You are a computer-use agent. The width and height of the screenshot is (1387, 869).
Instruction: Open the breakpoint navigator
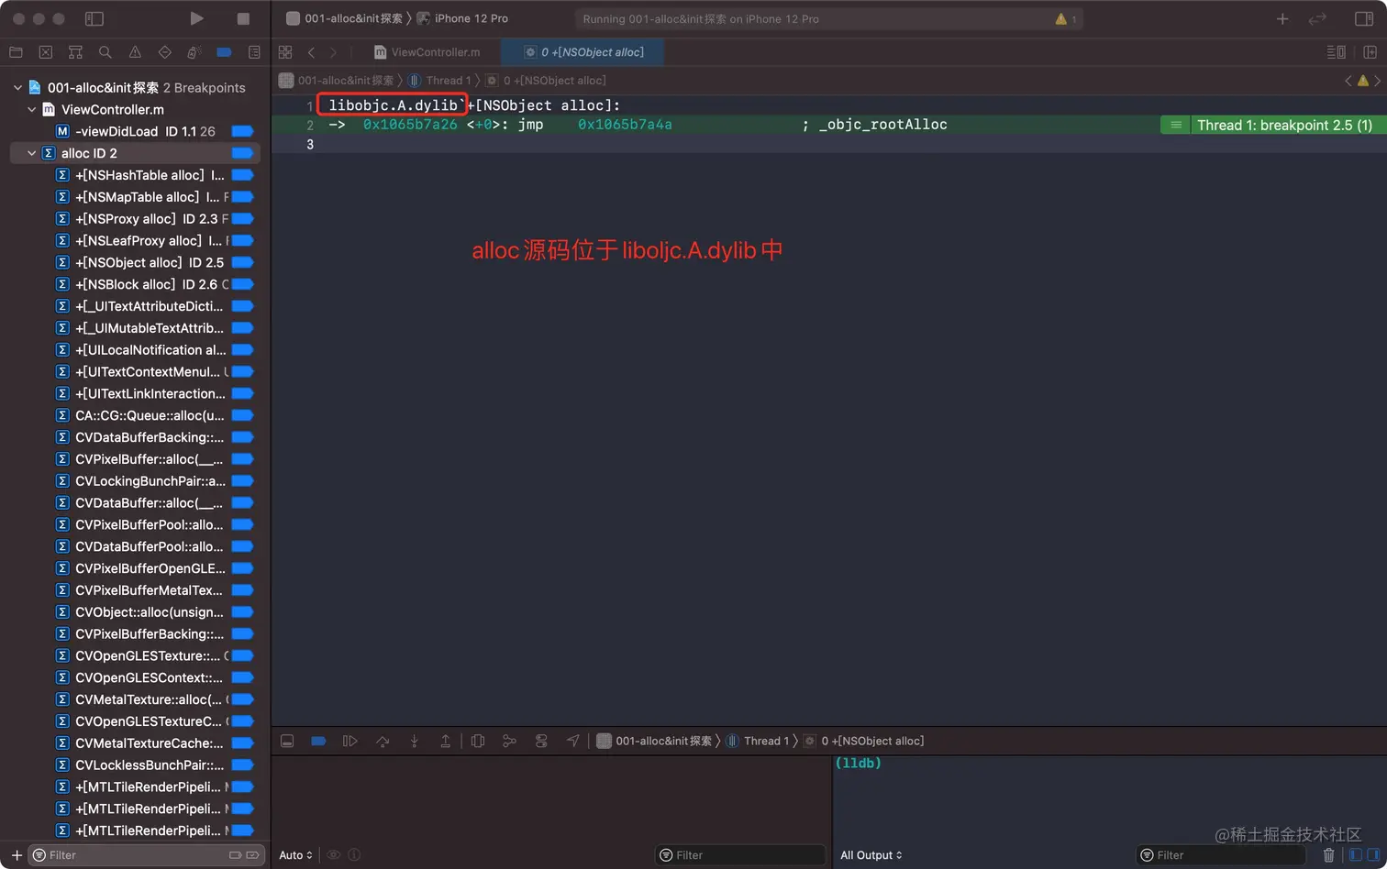(224, 52)
